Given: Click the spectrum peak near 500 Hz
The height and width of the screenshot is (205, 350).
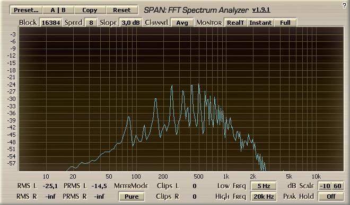Looking at the screenshot, I should (199, 84).
